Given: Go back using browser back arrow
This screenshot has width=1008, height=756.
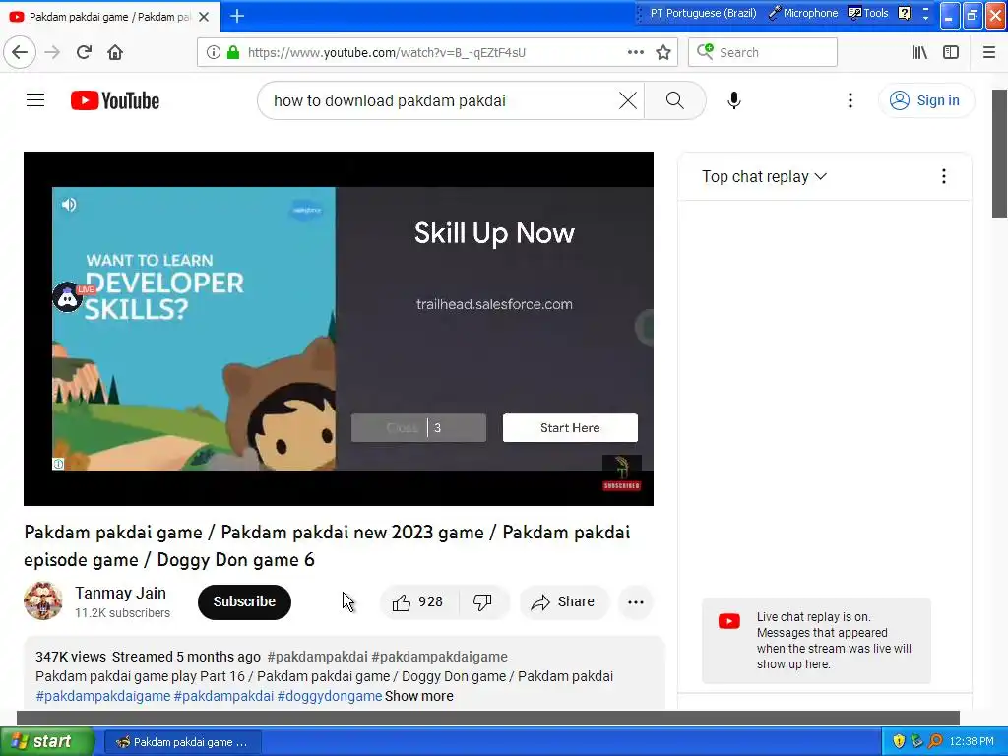Looking at the screenshot, I should click(x=20, y=52).
